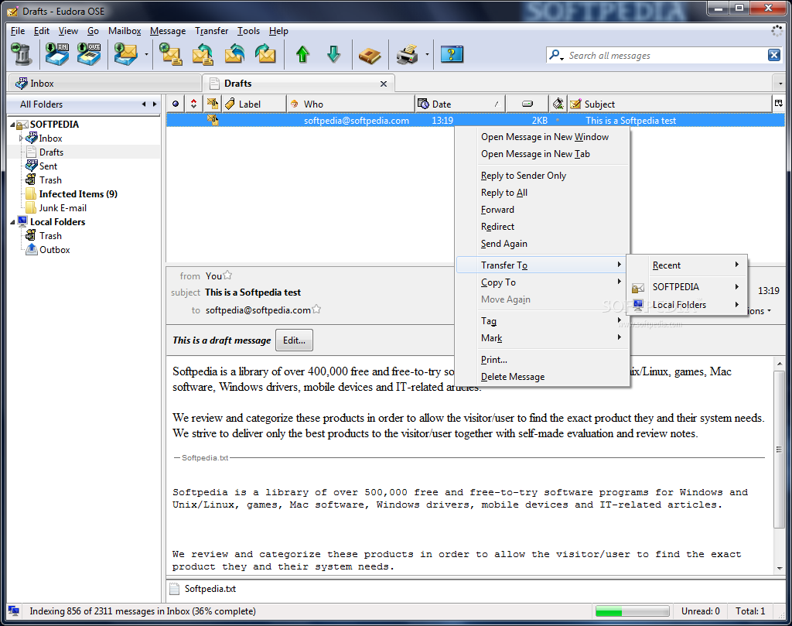The image size is (792, 626).
Task: Expand the Recent submenu entry
Action: [687, 265]
